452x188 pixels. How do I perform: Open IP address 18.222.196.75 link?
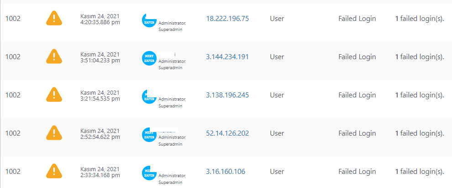click(x=227, y=19)
